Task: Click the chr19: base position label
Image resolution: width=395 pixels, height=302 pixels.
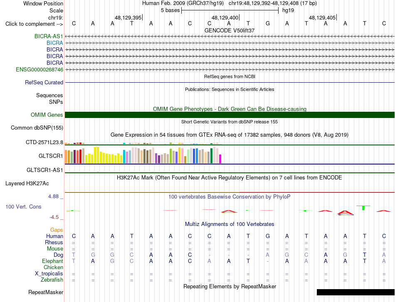Action: click(56, 17)
